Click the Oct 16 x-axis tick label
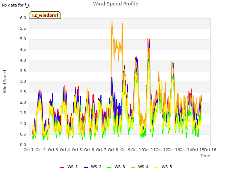Screen dimensions: 232x174 [210, 150]
